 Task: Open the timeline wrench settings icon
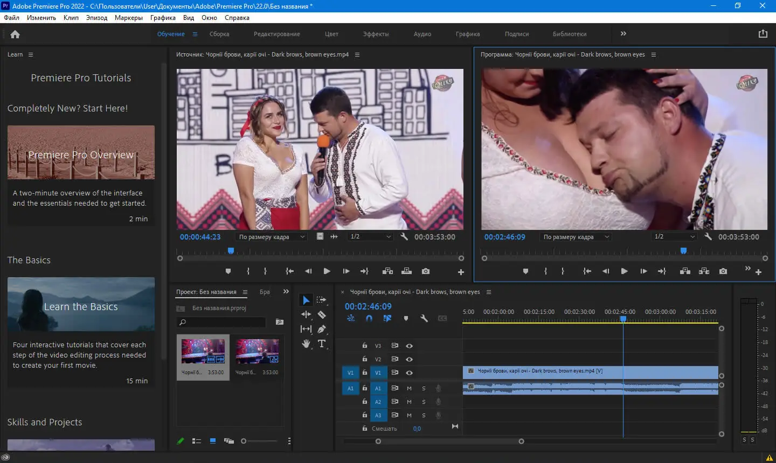(424, 318)
